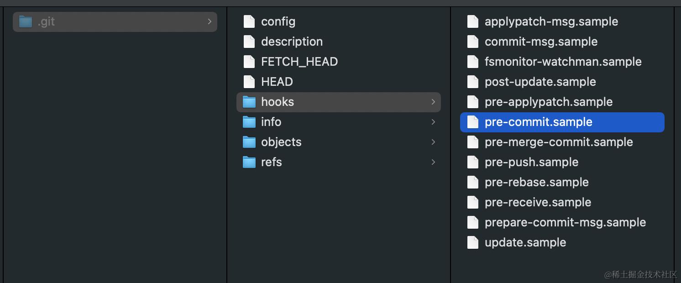Click the info folder icon

pyautogui.click(x=249, y=122)
